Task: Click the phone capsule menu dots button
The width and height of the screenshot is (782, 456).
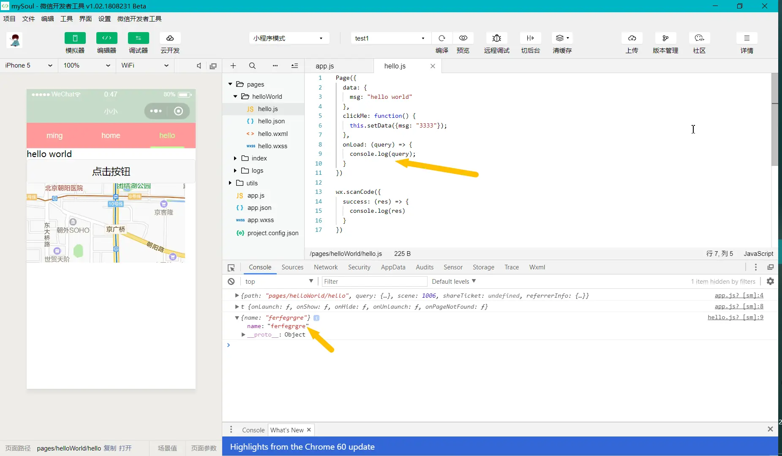Action: coord(156,111)
